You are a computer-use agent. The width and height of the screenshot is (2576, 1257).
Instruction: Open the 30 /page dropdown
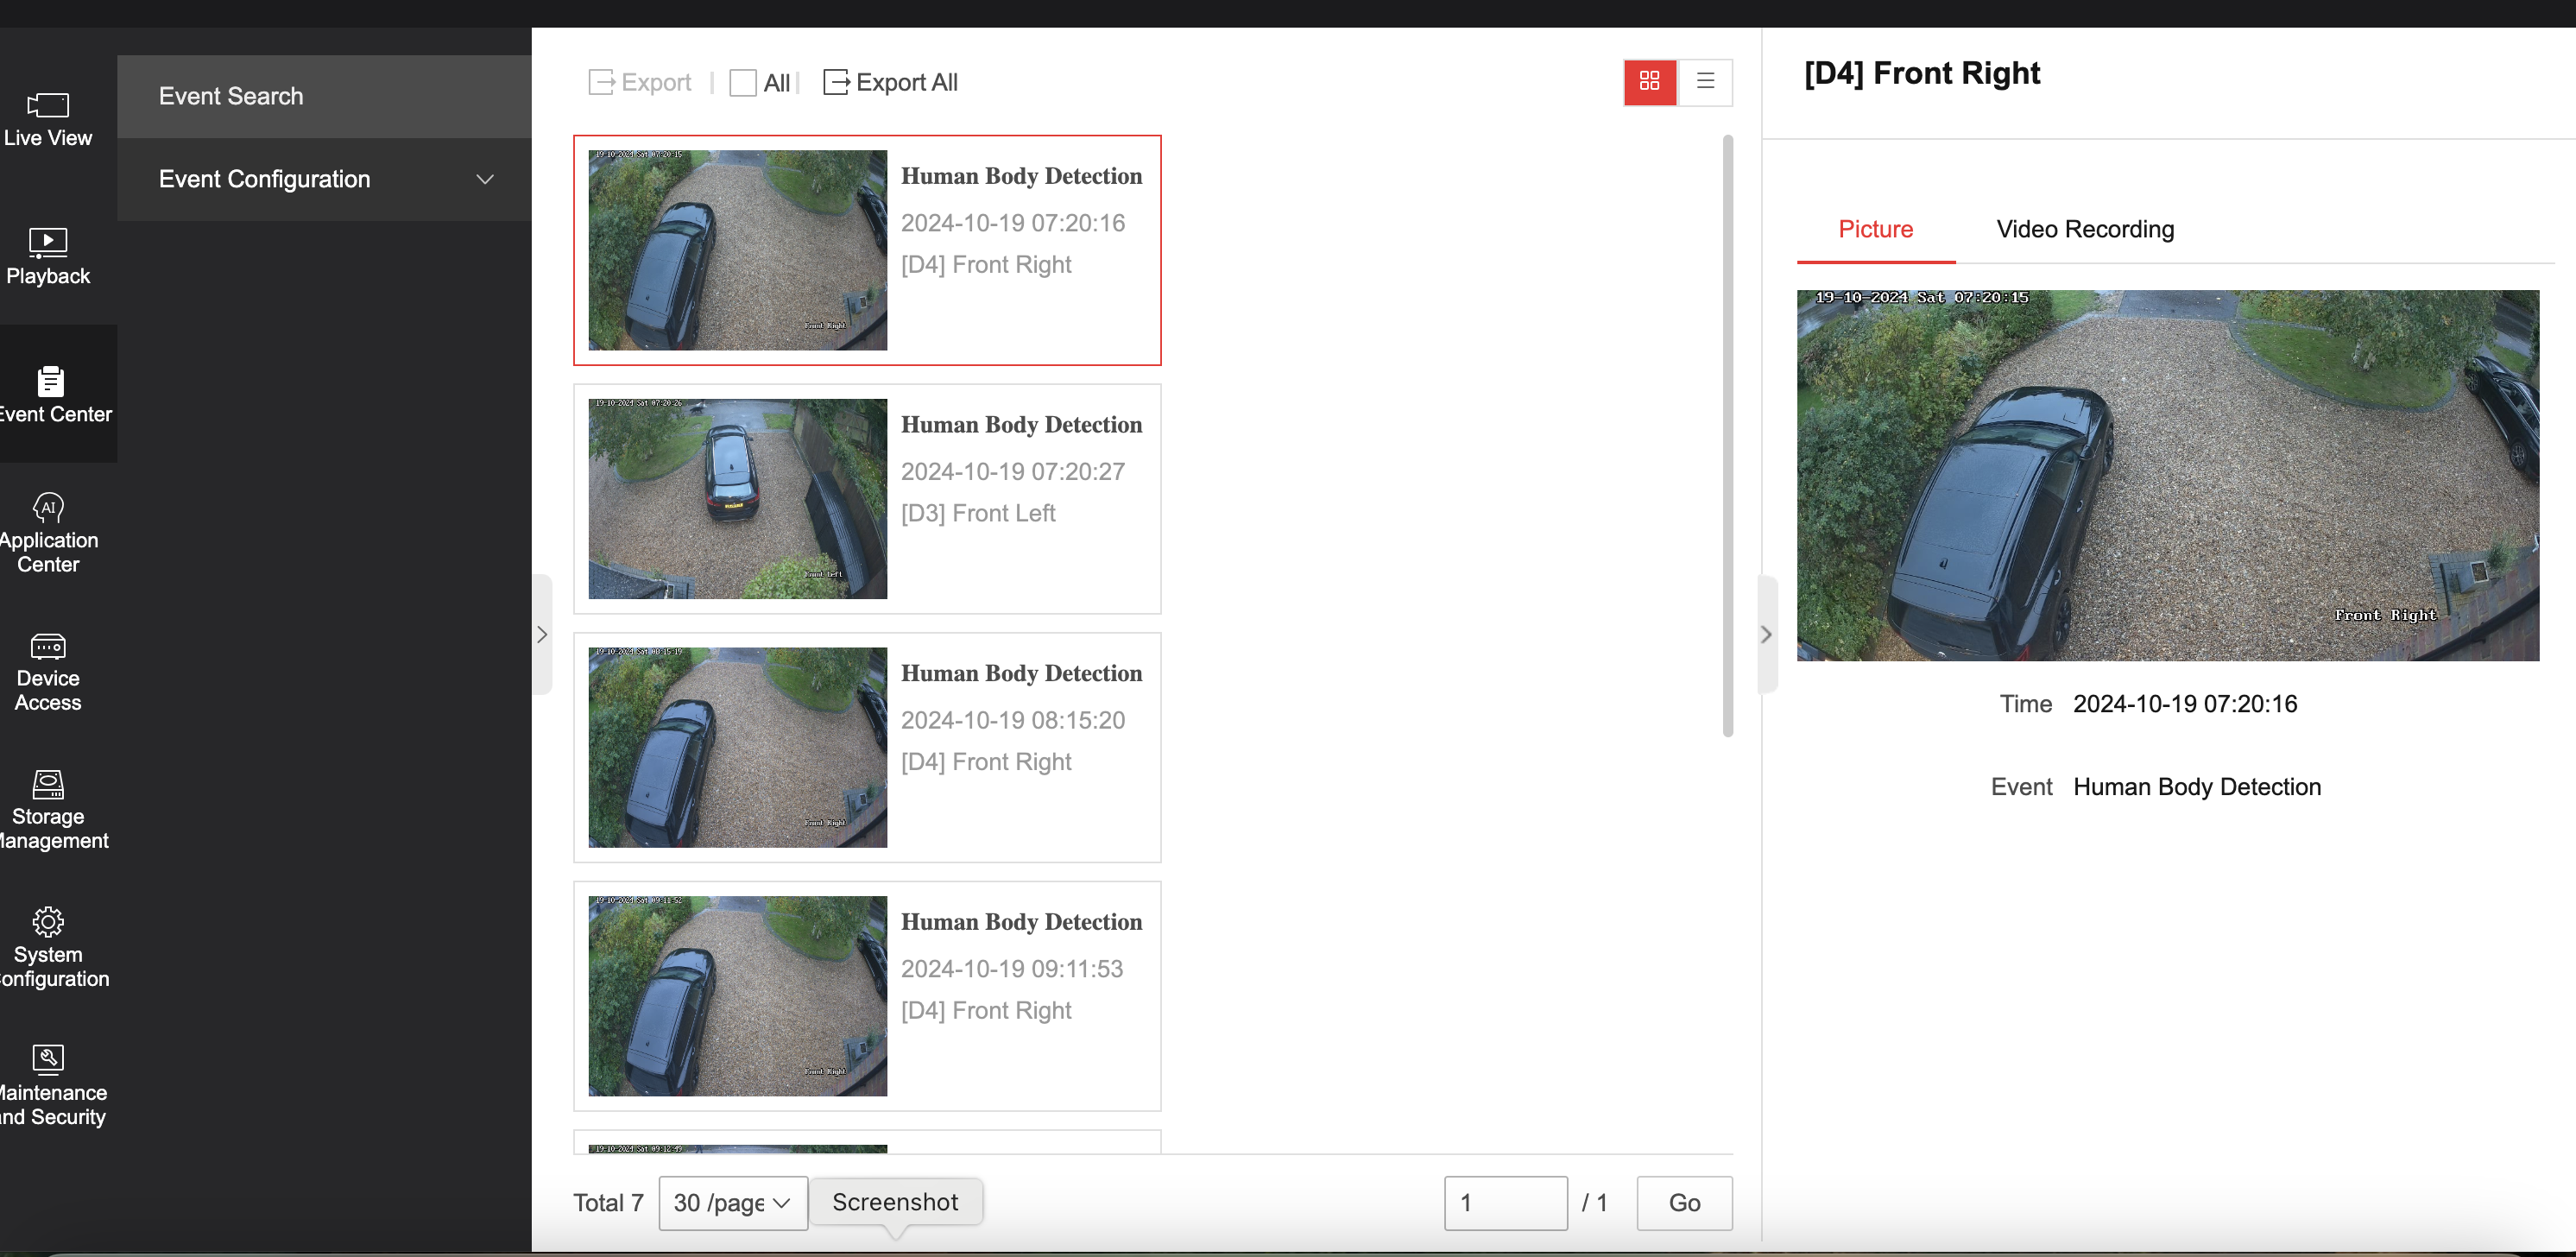732,1203
